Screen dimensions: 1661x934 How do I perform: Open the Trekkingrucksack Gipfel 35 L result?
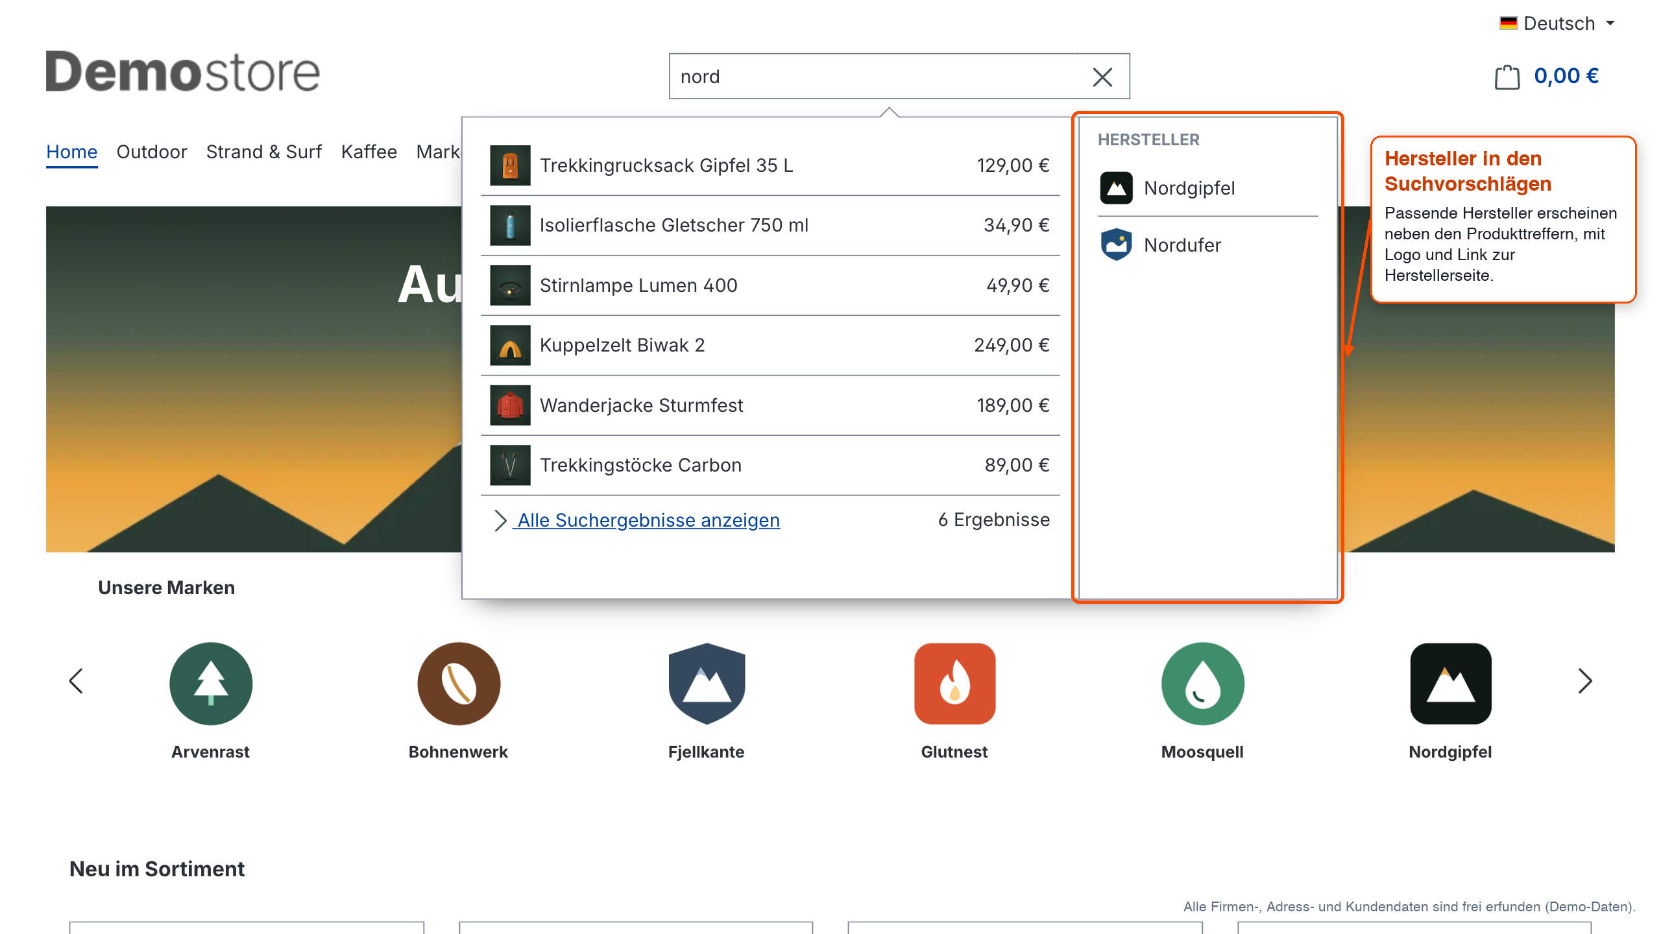pyautogui.click(x=770, y=165)
